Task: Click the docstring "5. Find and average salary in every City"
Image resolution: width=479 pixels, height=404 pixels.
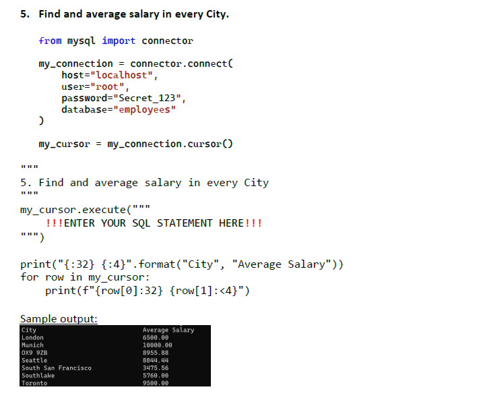Action: pos(144,183)
